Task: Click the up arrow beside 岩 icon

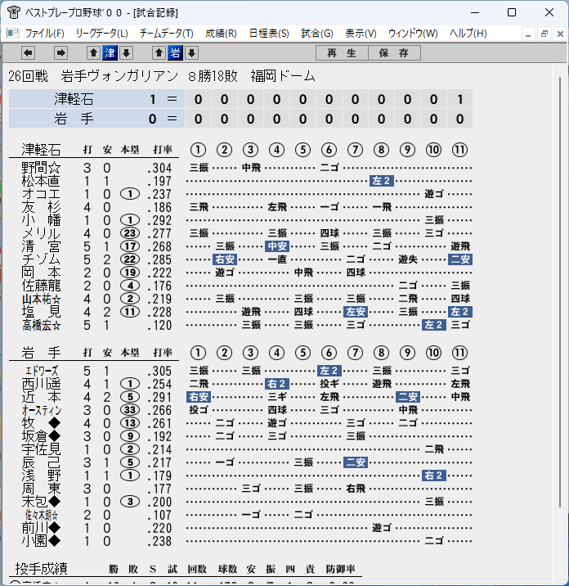Action: tap(159, 53)
